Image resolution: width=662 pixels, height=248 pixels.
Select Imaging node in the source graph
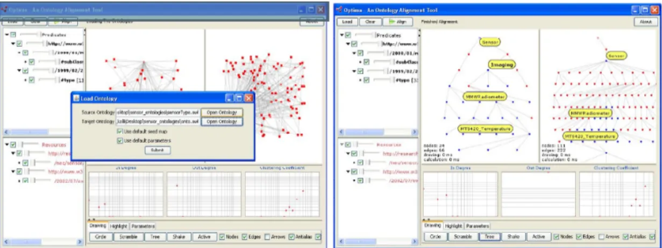pyautogui.click(x=502, y=64)
